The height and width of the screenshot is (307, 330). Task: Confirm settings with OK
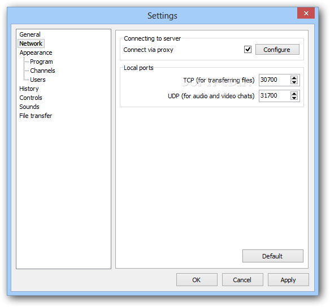click(x=197, y=280)
